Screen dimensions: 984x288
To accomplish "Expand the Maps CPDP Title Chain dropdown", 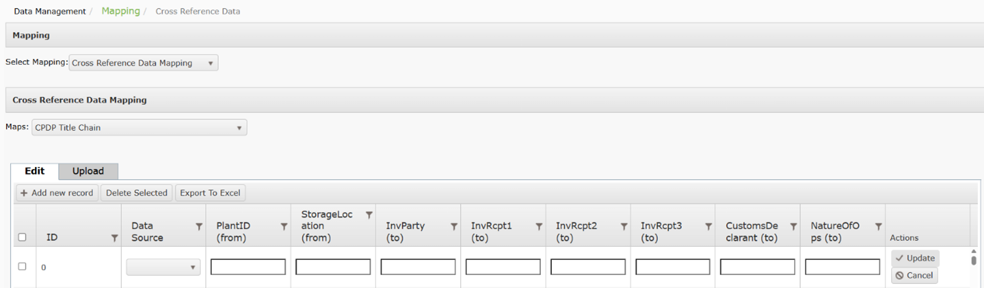I will tap(139, 127).
